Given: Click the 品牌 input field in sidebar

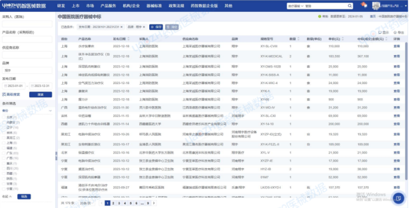Looking at the screenshot, I should pos(27,70).
